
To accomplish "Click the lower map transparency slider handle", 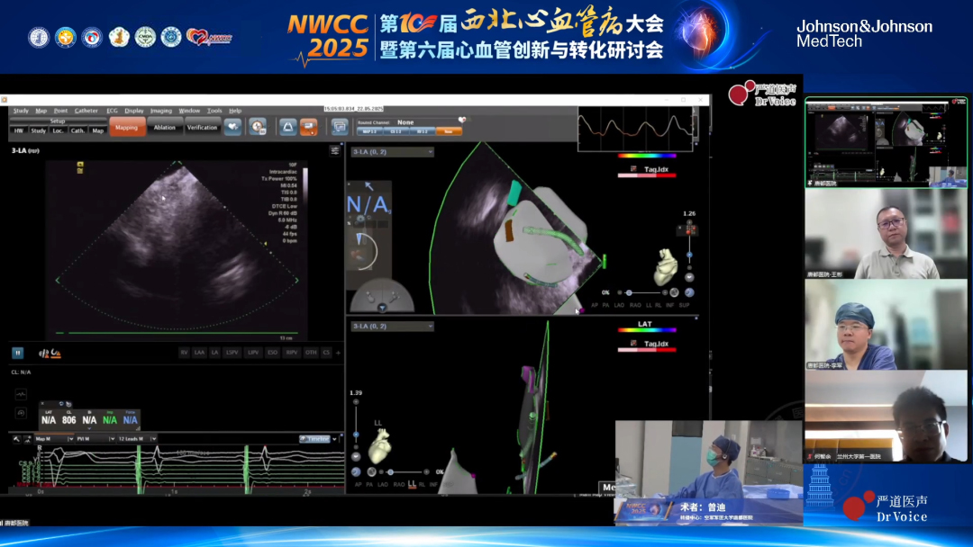I will 390,472.
